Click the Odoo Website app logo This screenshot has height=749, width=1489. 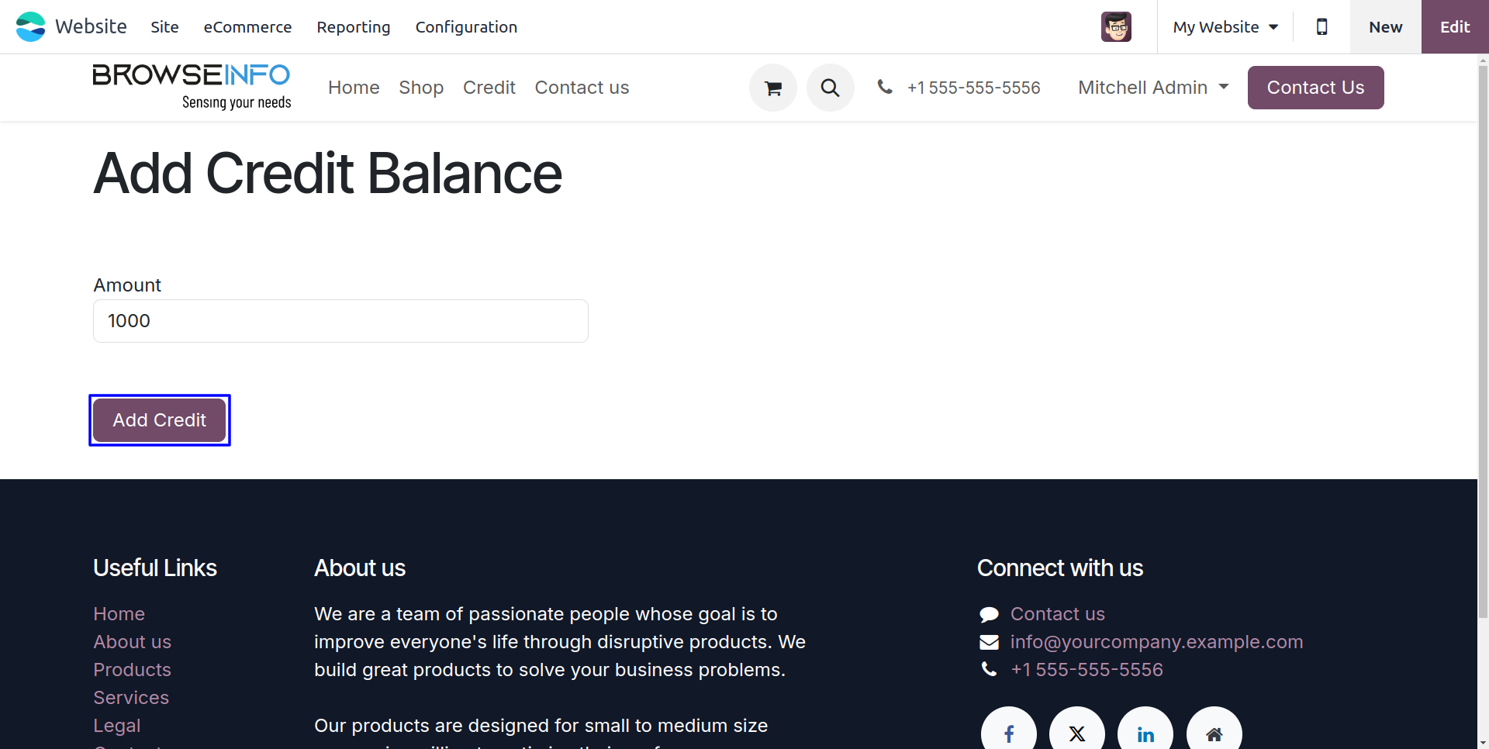[31, 27]
